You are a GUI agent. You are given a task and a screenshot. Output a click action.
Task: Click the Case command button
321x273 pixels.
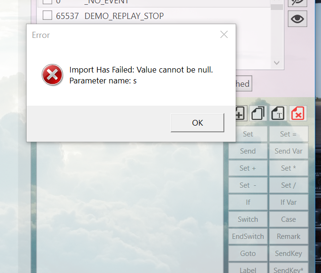[x=288, y=219]
